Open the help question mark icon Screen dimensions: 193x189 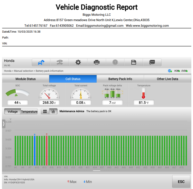pyautogui.click(x=115, y=62)
